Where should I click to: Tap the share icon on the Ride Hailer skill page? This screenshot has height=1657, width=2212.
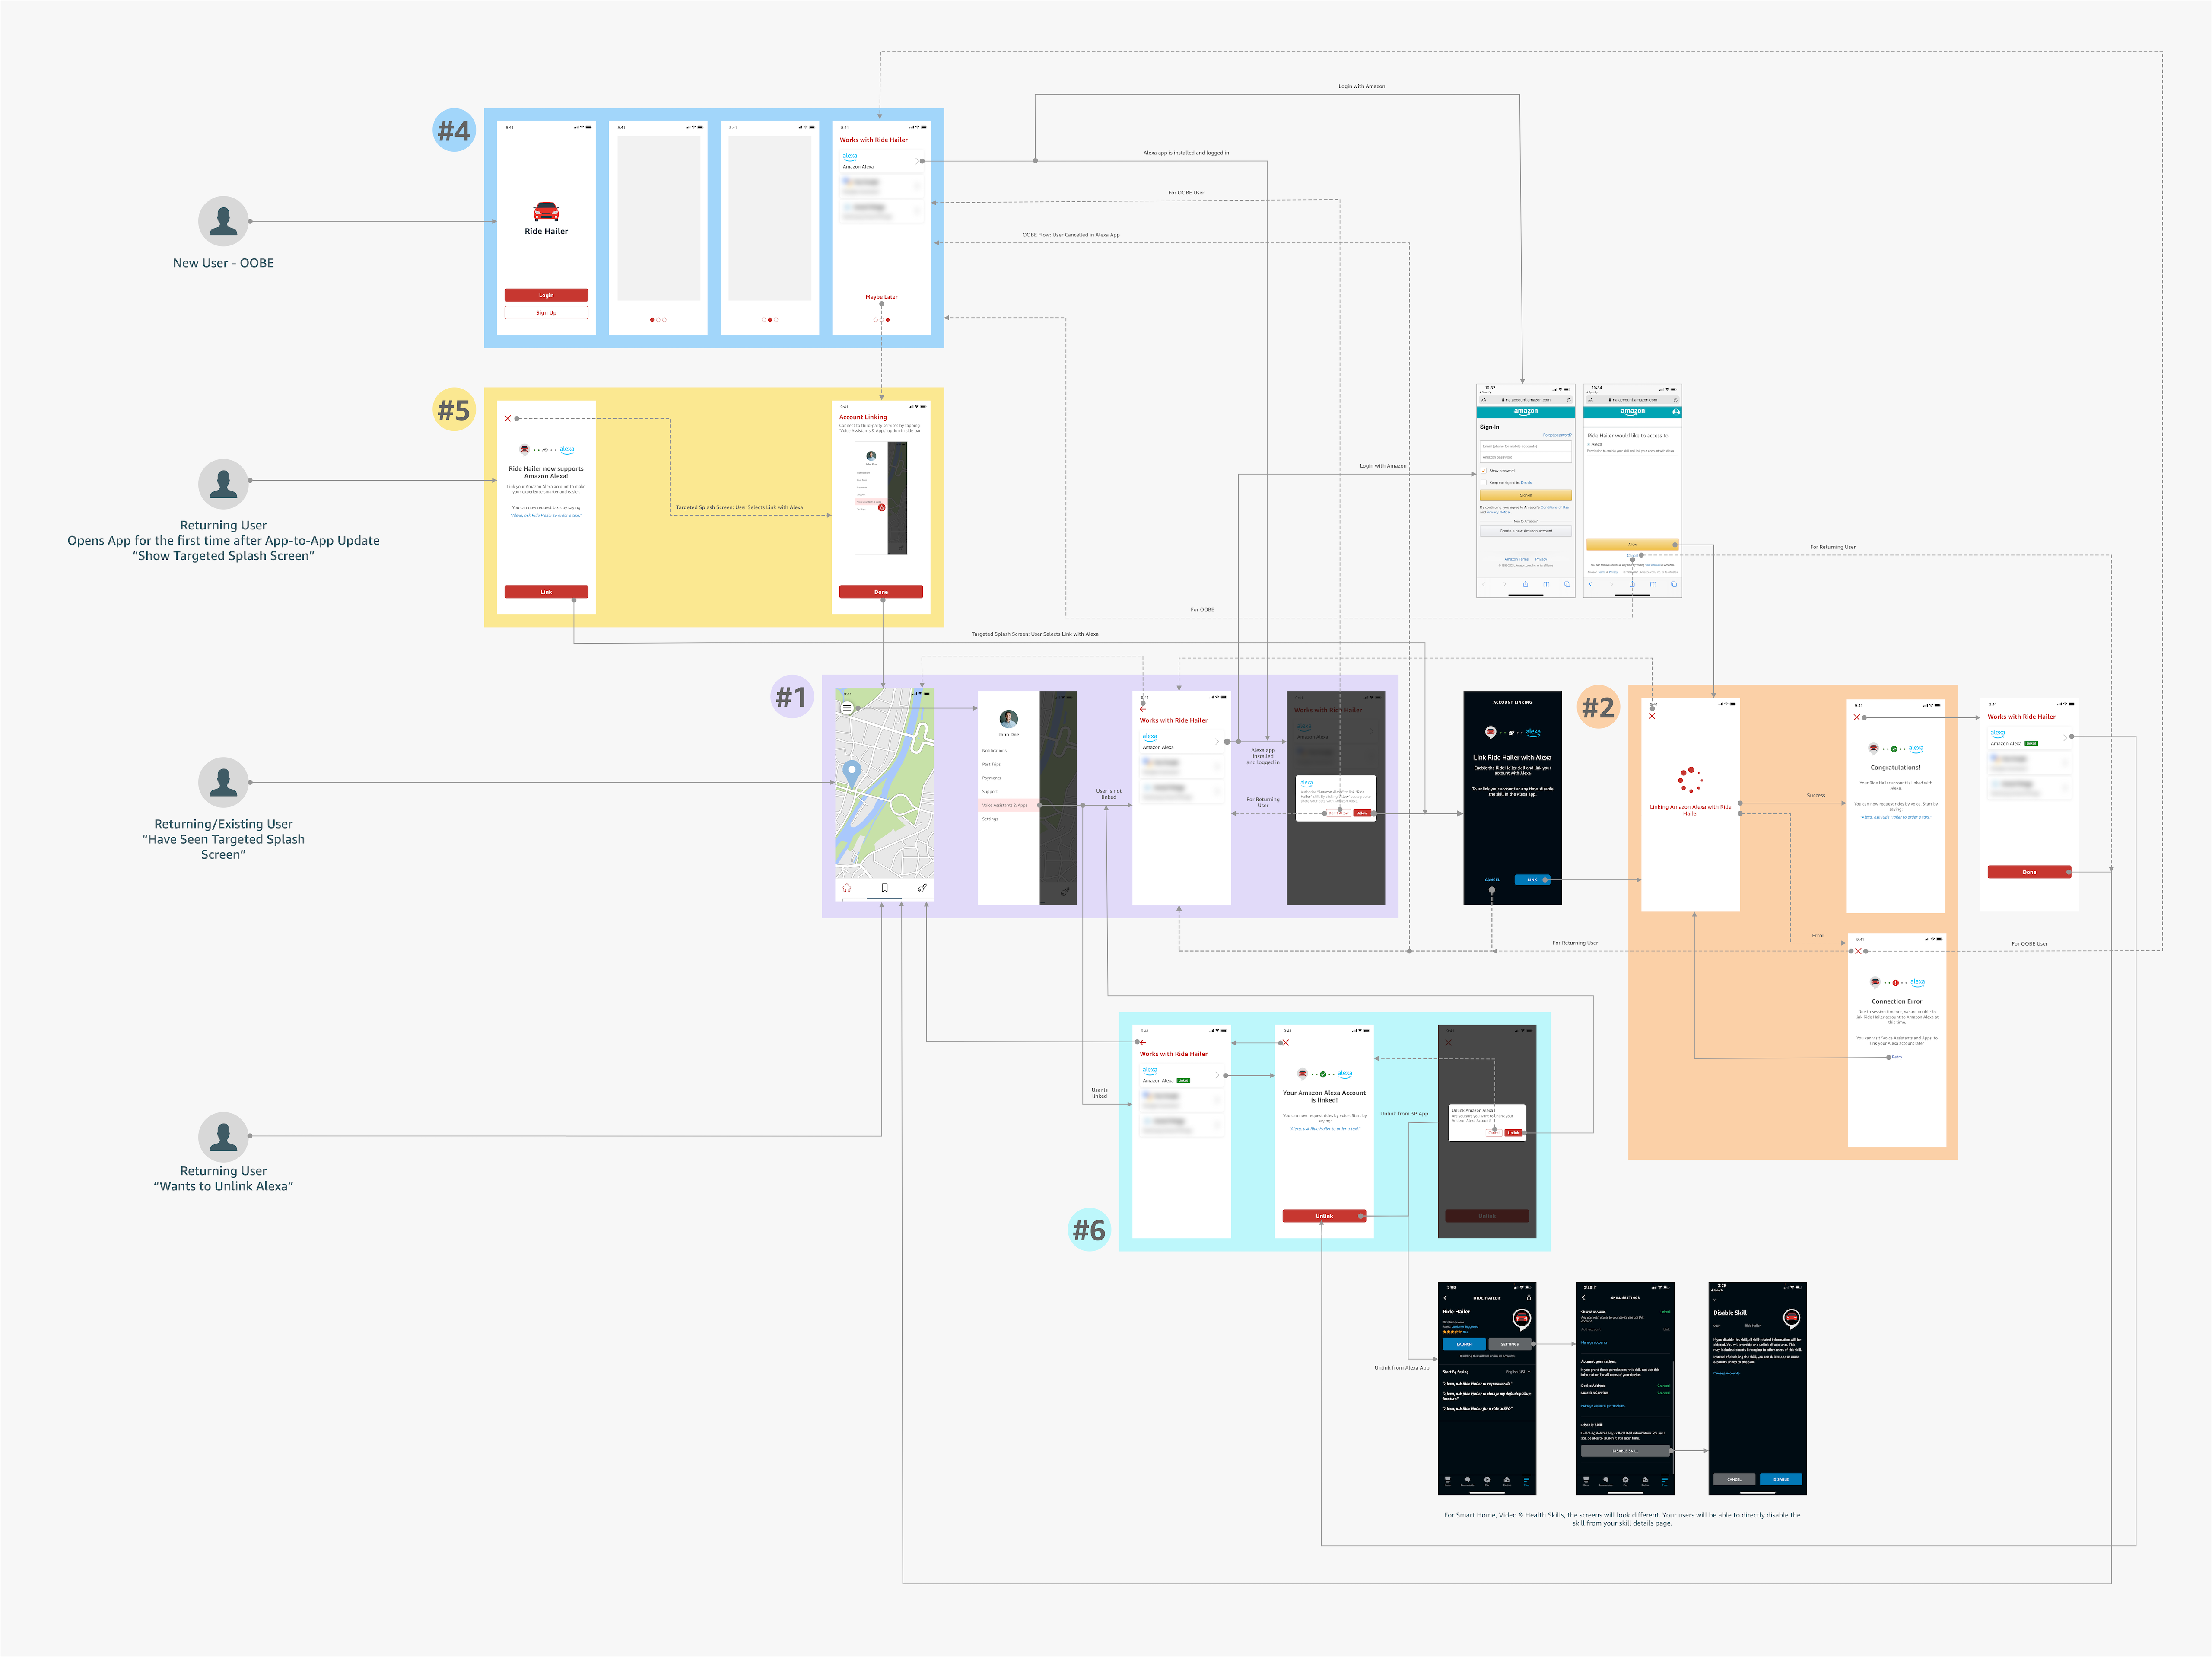pyautogui.click(x=1529, y=1298)
